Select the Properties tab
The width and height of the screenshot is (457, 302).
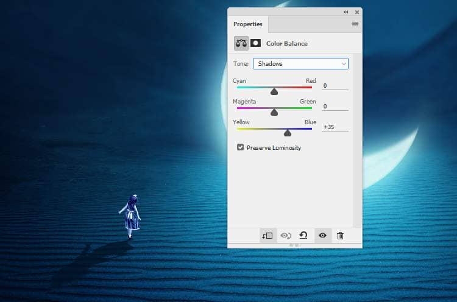pos(248,24)
